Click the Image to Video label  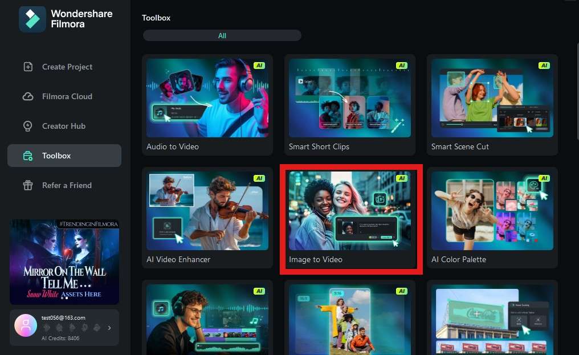(x=316, y=259)
